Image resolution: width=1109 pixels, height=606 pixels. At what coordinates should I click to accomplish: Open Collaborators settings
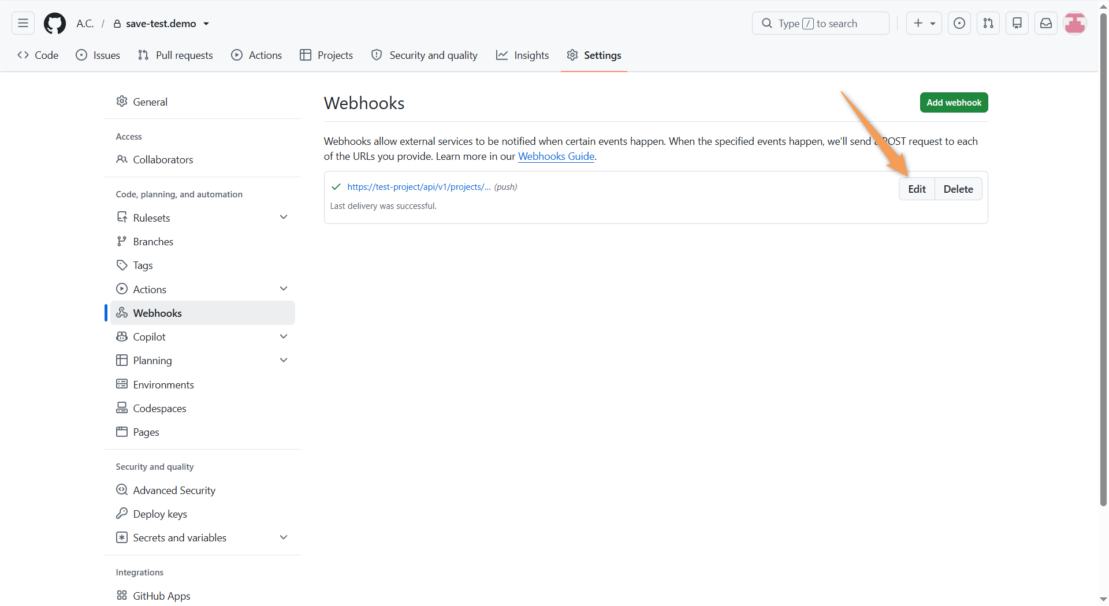(203, 159)
